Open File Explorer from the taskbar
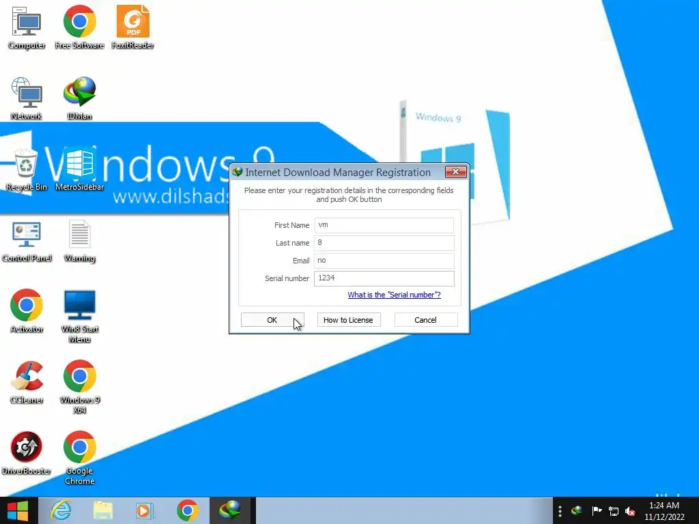Viewport: 699px width, 524px height. [x=103, y=510]
